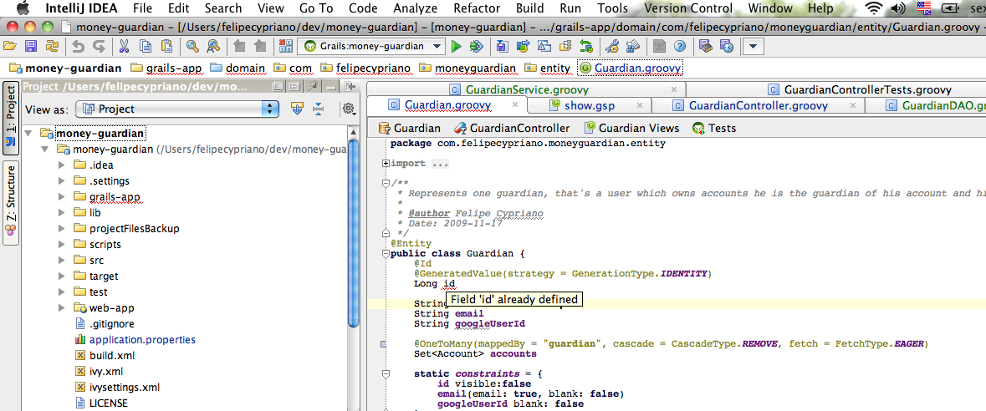
Task: Run Grails:money-guardian with green play icon
Action: click(457, 46)
